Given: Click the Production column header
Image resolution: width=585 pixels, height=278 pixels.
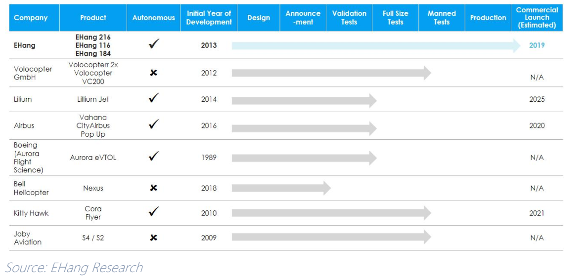Looking at the screenshot, I should (488, 18).
